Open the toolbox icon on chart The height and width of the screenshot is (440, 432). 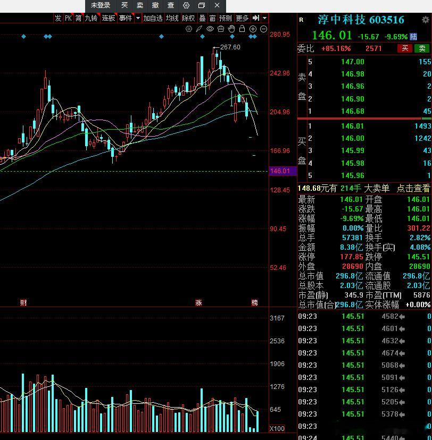pos(221,29)
